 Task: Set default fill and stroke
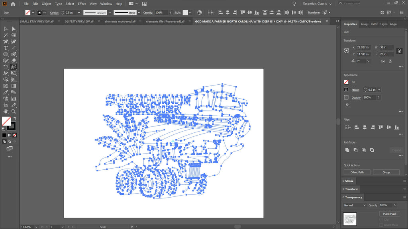pos(3,129)
